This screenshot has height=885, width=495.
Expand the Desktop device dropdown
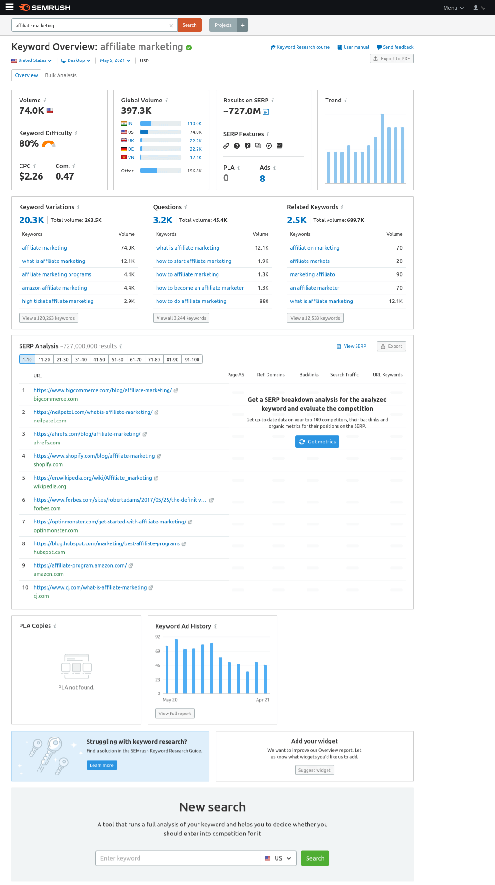tap(76, 60)
